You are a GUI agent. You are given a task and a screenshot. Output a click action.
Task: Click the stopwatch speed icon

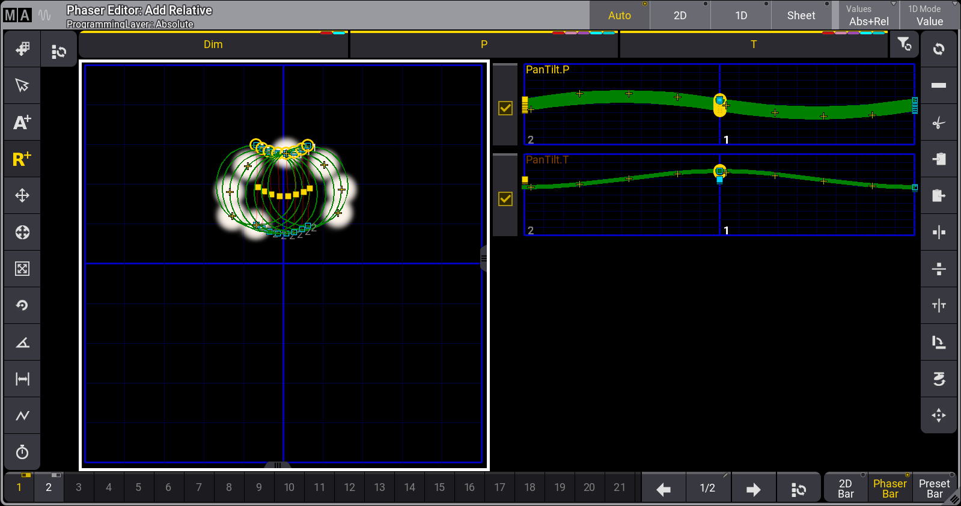click(x=22, y=452)
